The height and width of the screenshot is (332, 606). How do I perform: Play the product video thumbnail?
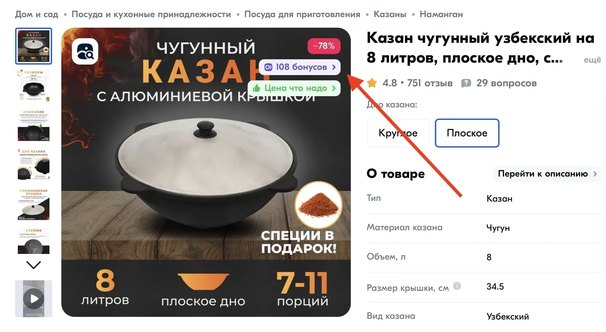34,299
